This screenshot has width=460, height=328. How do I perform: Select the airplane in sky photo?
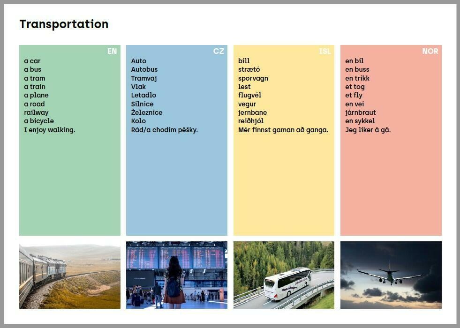pos(391,275)
